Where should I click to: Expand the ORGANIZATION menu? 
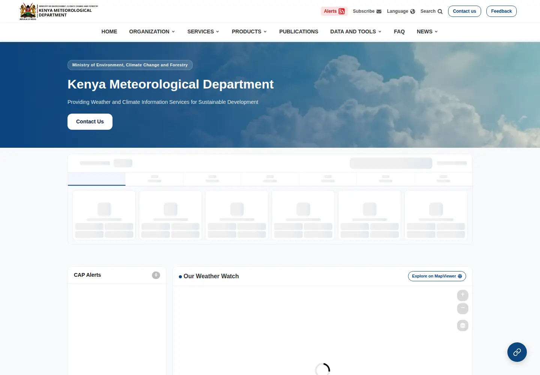(x=152, y=31)
